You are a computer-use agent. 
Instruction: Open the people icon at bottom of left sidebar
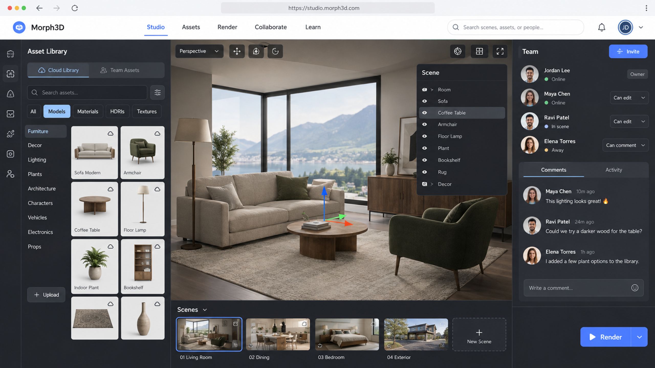tap(10, 174)
